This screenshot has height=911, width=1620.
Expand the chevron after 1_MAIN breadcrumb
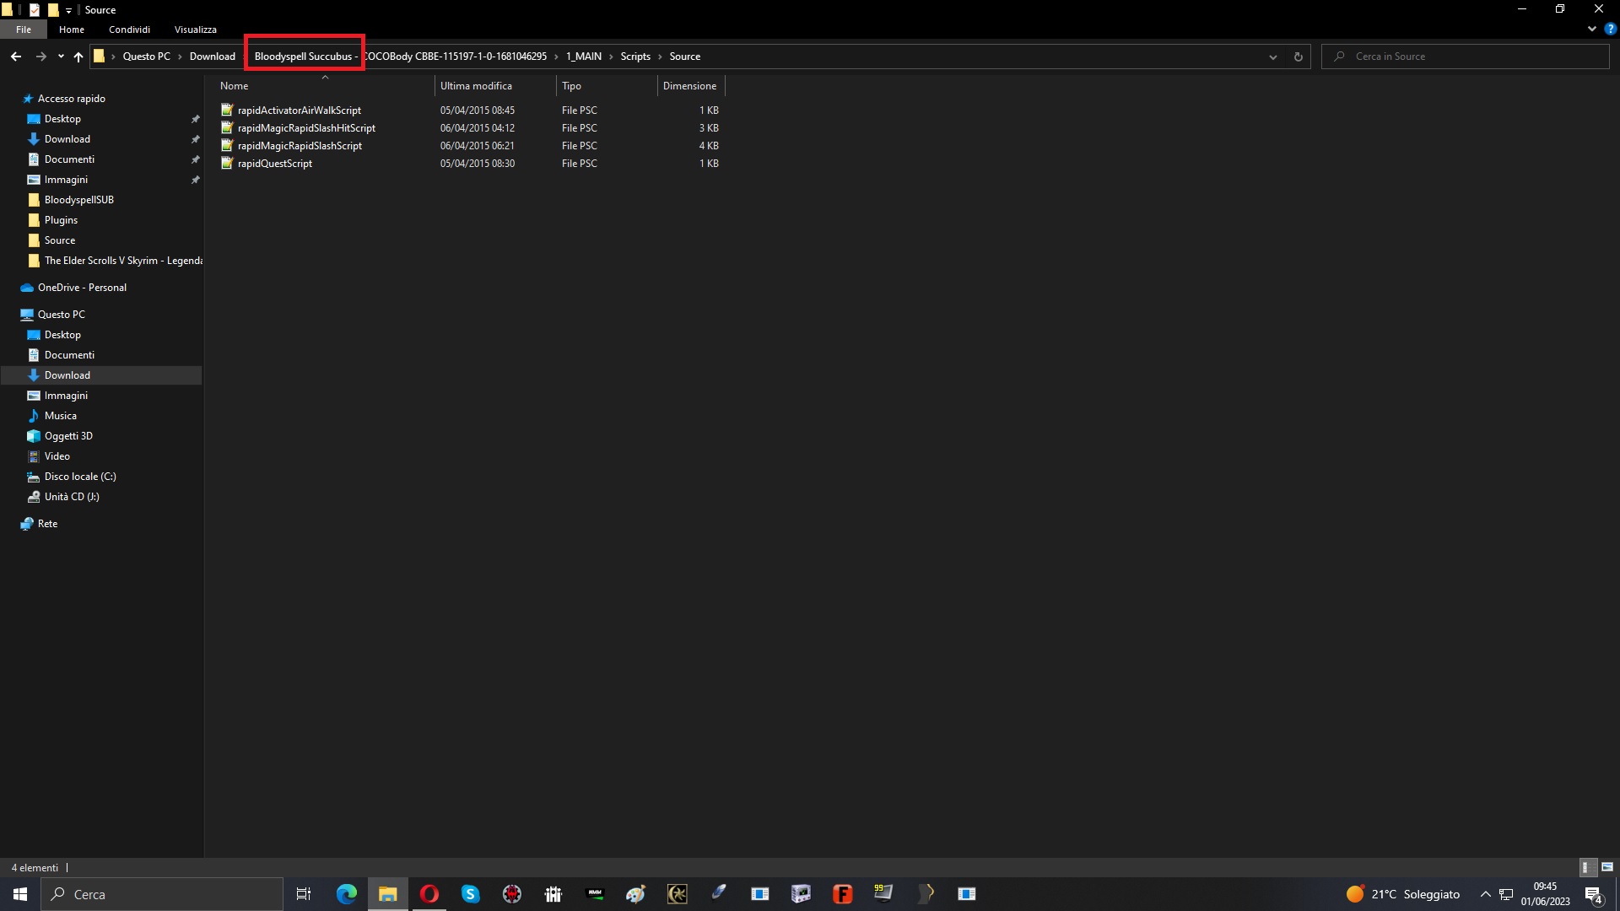click(611, 57)
